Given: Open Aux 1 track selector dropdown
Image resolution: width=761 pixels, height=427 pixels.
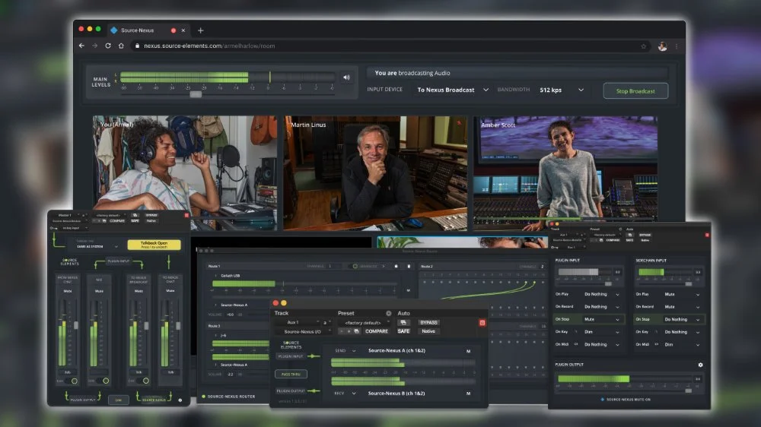Looking at the screenshot, I should click(x=297, y=322).
